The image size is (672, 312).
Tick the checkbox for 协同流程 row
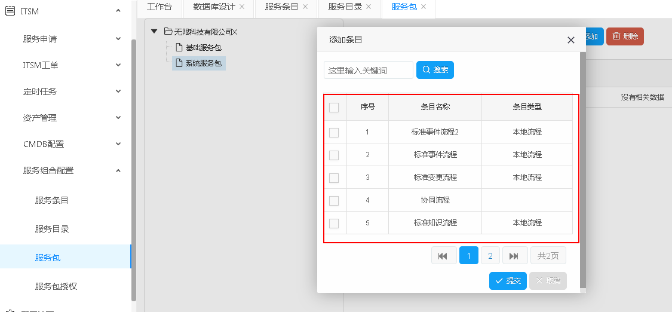(334, 200)
